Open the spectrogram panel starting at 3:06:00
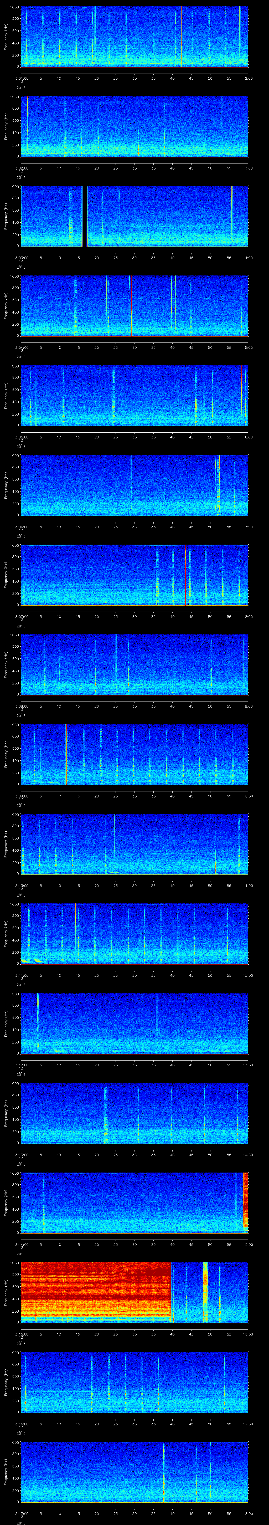The width and height of the screenshot is (269, 1525). coord(135,485)
